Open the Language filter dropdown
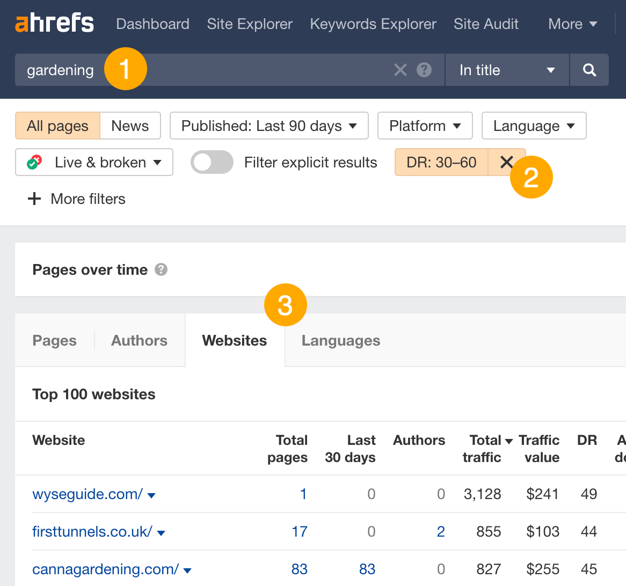Viewport: 626px width, 586px height. coord(534,126)
